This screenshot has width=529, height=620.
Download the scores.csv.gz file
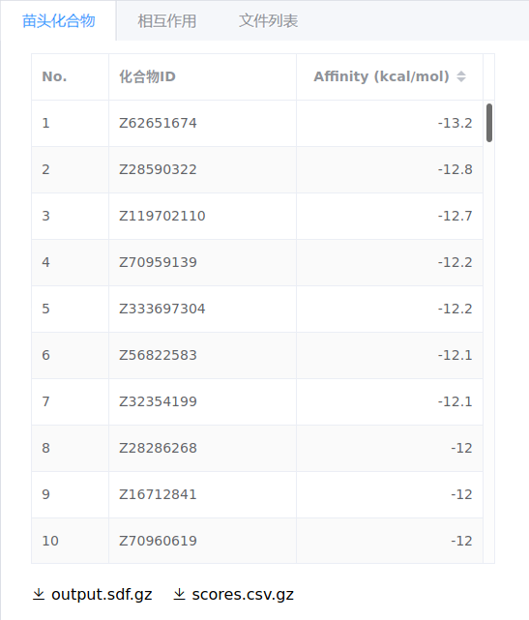[243, 594]
